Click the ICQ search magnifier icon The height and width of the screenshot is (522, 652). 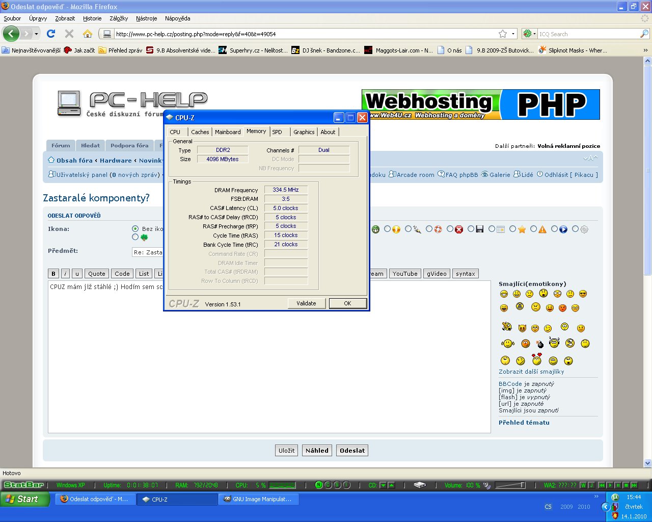tap(644, 34)
